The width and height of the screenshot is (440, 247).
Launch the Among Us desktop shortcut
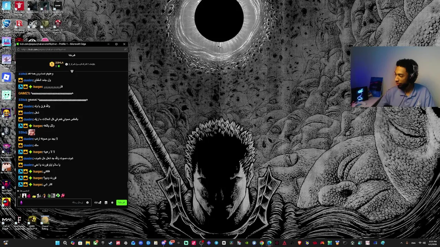pos(6,203)
